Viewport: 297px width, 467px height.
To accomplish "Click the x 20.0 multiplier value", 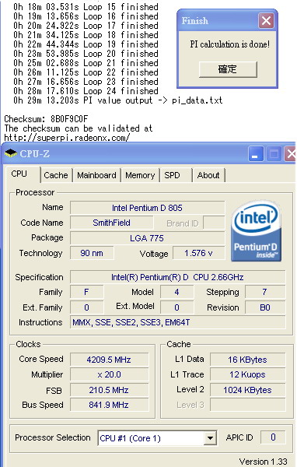I will tap(109, 374).
